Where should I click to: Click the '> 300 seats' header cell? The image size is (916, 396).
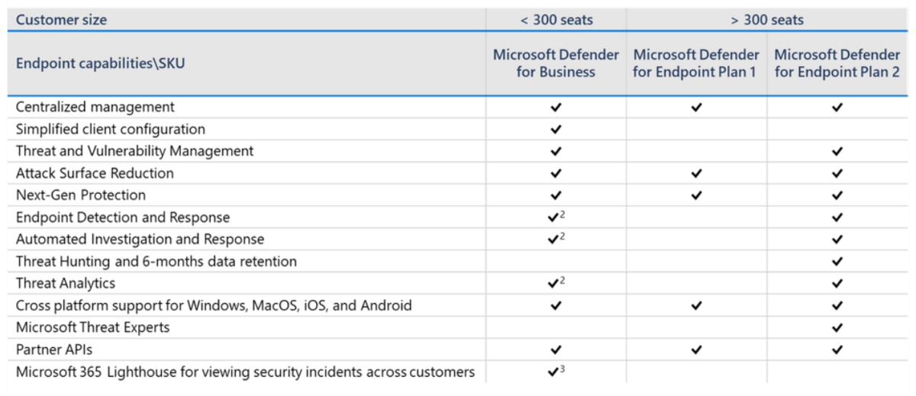pyautogui.click(x=766, y=20)
